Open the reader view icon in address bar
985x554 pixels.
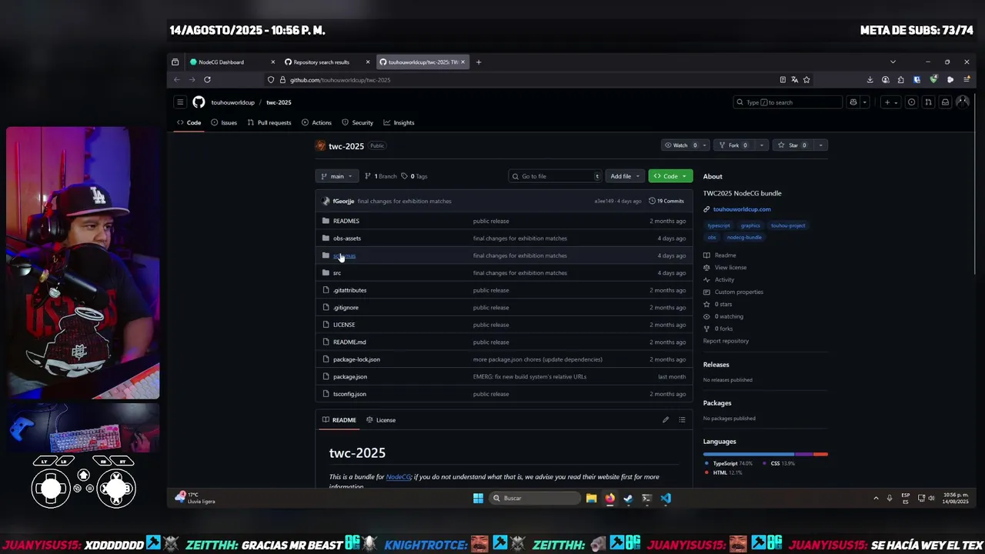point(783,79)
